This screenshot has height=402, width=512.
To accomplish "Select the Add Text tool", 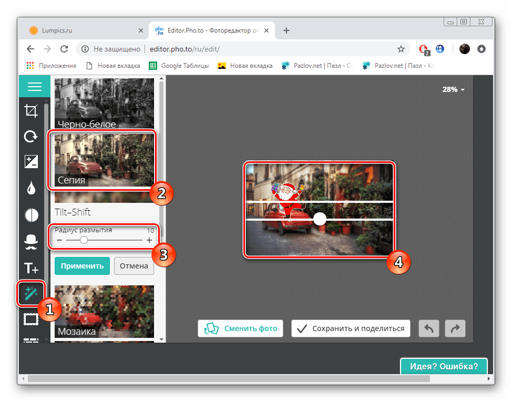I will (32, 268).
